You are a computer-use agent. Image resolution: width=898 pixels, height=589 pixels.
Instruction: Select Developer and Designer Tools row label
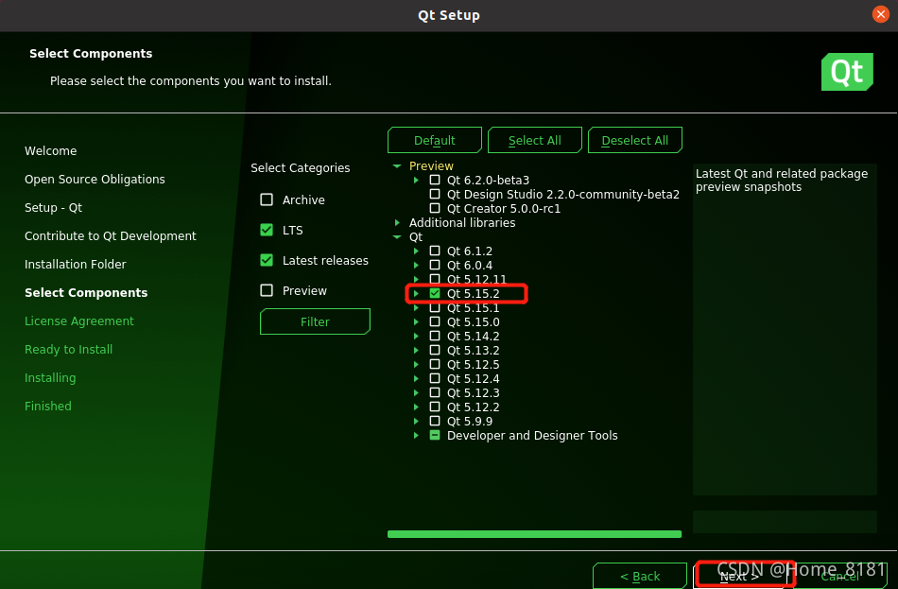pos(532,435)
